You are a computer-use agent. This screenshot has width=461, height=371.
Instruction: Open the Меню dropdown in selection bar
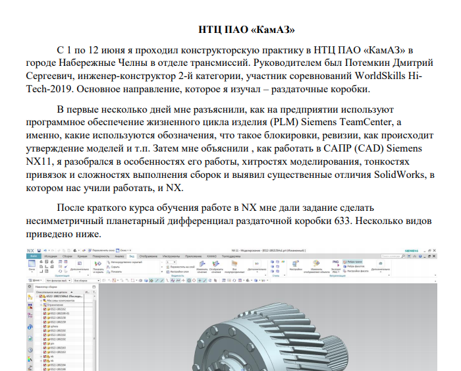35,280
